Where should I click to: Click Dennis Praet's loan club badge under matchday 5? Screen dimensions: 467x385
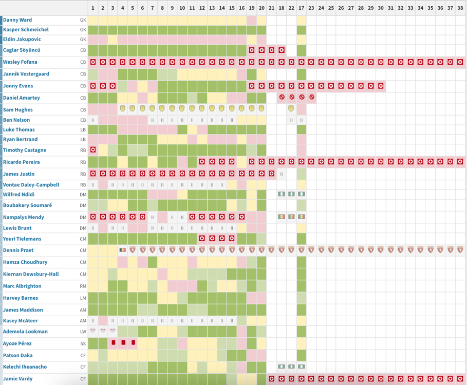pos(133,249)
